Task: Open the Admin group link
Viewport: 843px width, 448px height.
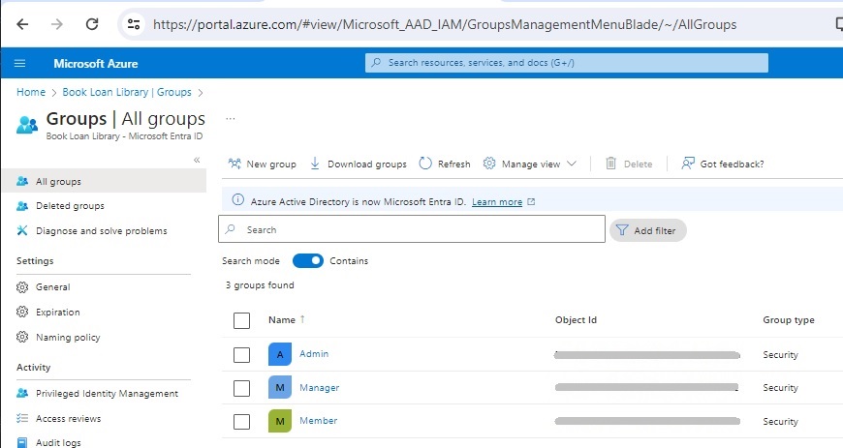Action: click(x=314, y=353)
